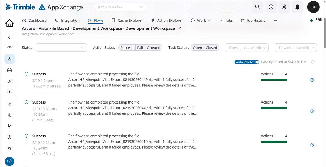Open the Cache Explorer tab
The width and height of the screenshot is (326, 167).
tap(127, 20)
